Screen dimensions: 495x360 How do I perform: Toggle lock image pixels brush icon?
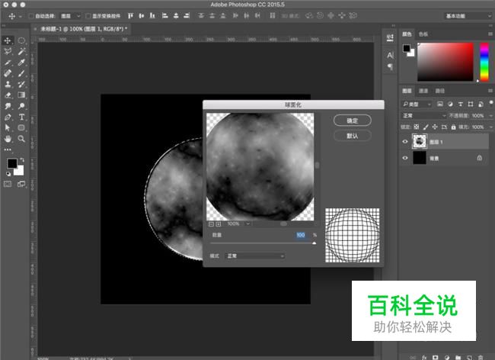pos(426,127)
